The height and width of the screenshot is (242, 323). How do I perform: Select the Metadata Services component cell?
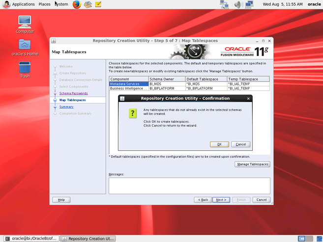pyautogui.click(x=129, y=84)
